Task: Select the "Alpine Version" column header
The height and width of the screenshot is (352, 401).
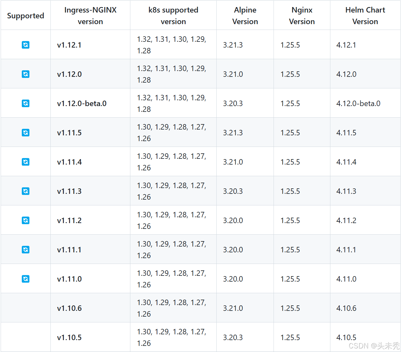Action: point(245,16)
